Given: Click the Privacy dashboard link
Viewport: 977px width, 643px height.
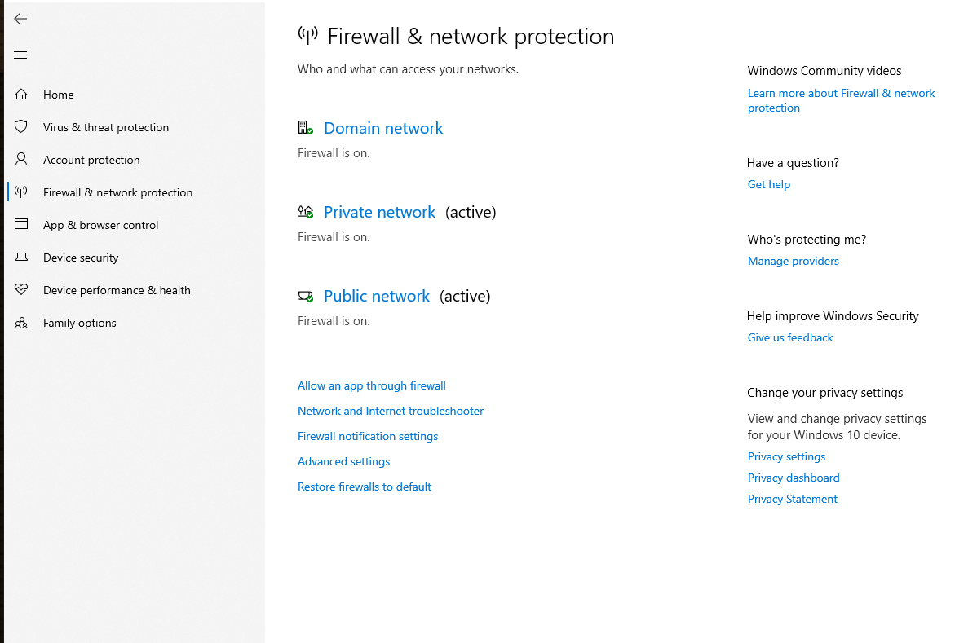Looking at the screenshot, I should [793, 478].
